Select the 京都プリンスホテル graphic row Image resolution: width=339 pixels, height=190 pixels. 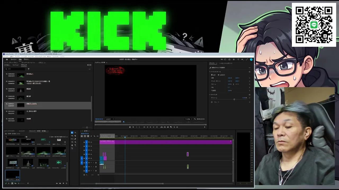[x=48, y=105]
